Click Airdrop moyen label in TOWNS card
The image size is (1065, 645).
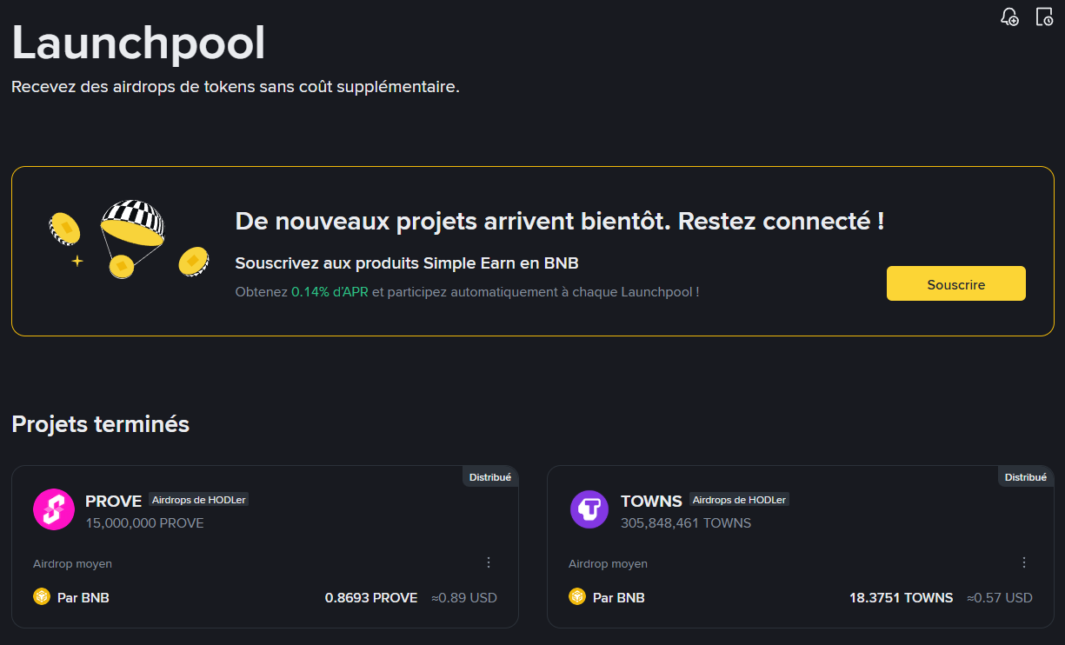(x=608, y=564)
